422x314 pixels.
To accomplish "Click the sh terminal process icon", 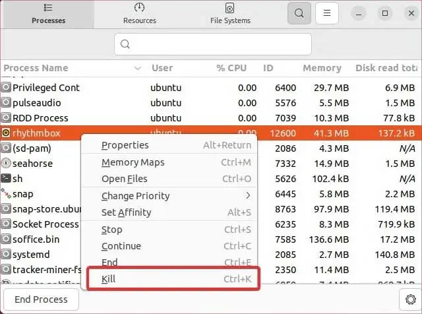I will tap(6, 178).
